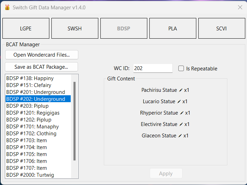Click the Electivire Statue gift label
The height and width of the screenshot is (185, 247).
(159, 124)
